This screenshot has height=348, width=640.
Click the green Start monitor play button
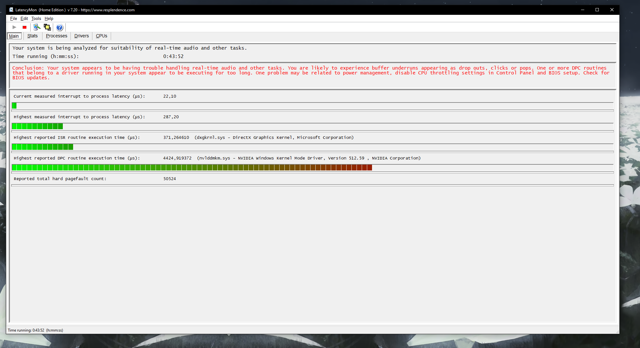tap(14, 27)
